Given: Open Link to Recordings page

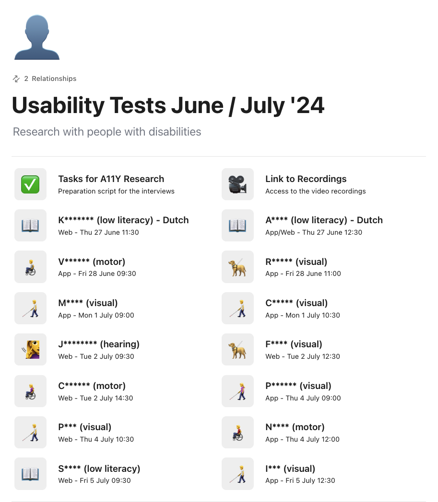Looking at the screenshot, I should (x=306, y=179).
